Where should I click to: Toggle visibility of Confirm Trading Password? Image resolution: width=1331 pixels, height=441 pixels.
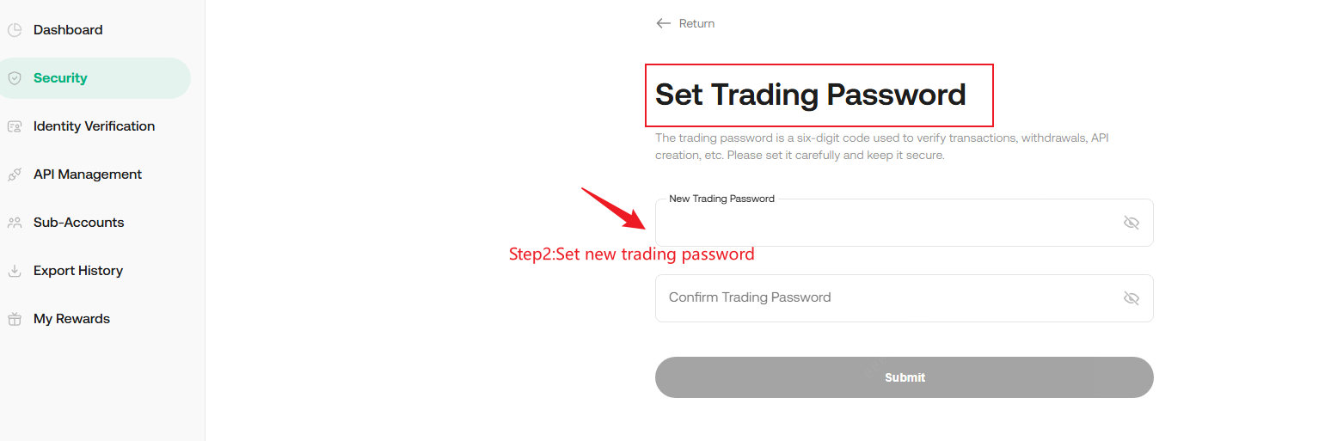pyautogui.click(x=1131, y=298)
